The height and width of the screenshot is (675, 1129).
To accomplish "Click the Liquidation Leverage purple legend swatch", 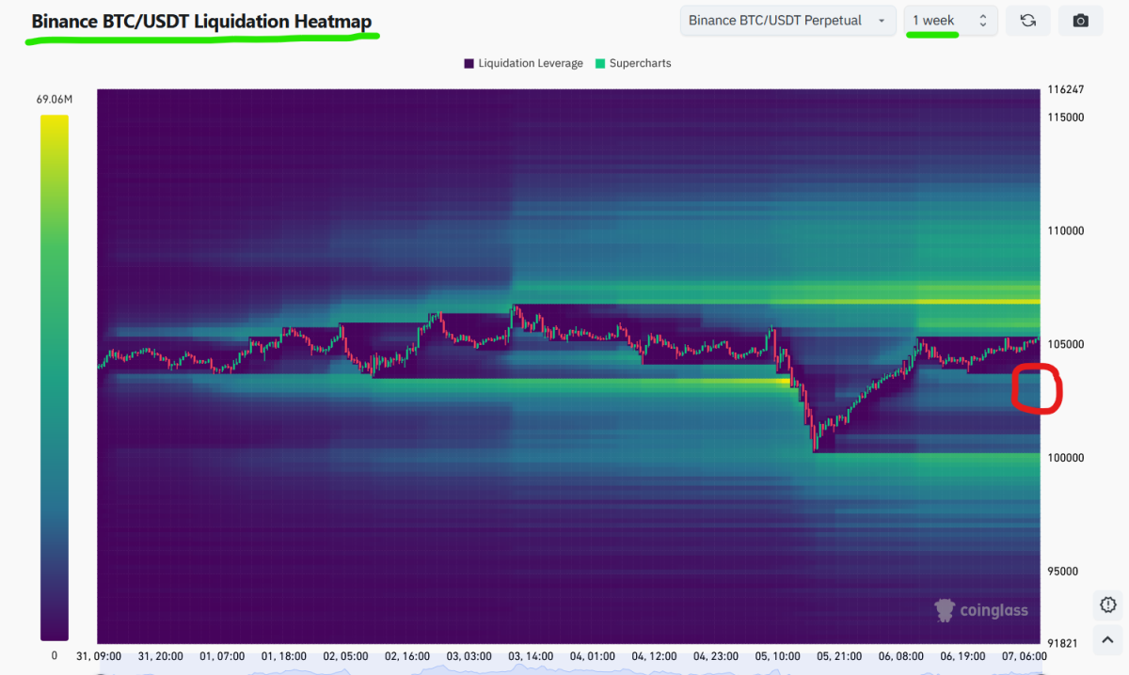I will click(x=469, y=63).
